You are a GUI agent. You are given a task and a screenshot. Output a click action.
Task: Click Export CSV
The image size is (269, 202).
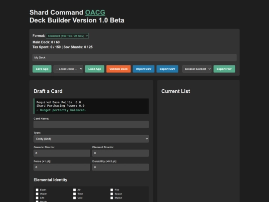167,69
